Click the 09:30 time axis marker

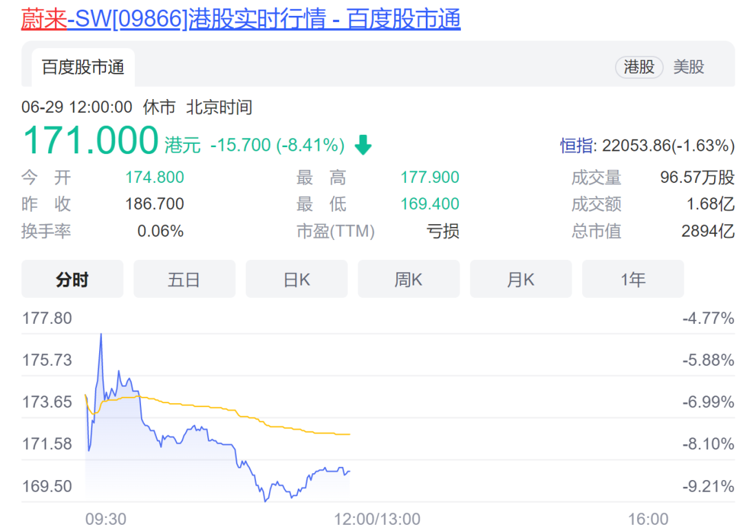tap(105, 519)
